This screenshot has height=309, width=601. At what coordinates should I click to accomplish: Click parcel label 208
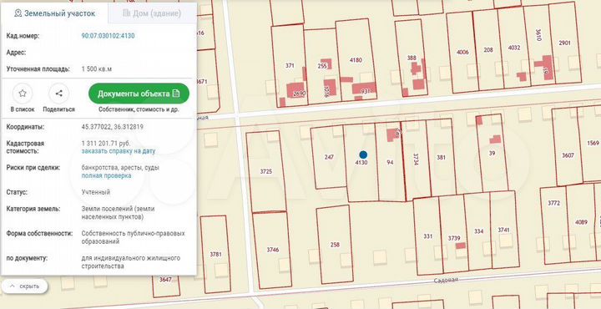click(x=488, y=49)
